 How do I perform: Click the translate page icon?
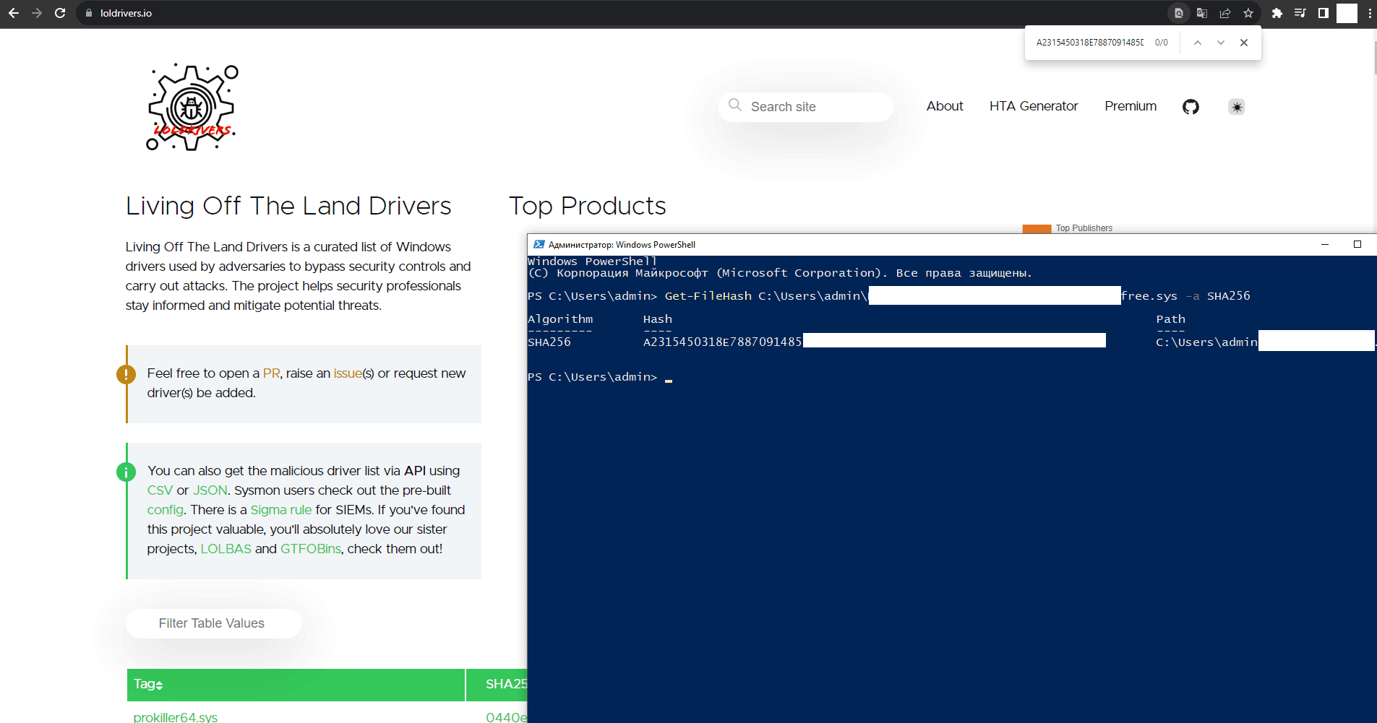tap(1202, 13)
